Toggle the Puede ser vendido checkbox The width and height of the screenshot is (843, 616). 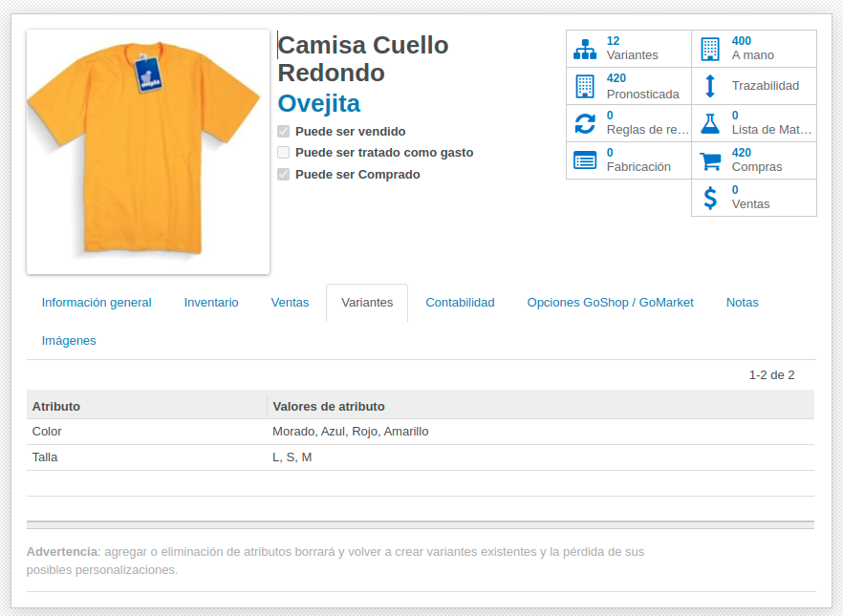pos(283,131)
